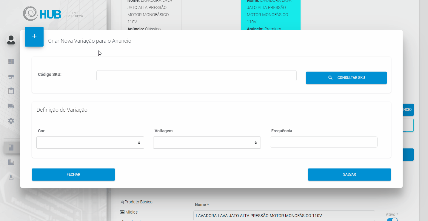Click the plus icon in modal header
Viewport: 428px width, 221px height.
point(34,36)
